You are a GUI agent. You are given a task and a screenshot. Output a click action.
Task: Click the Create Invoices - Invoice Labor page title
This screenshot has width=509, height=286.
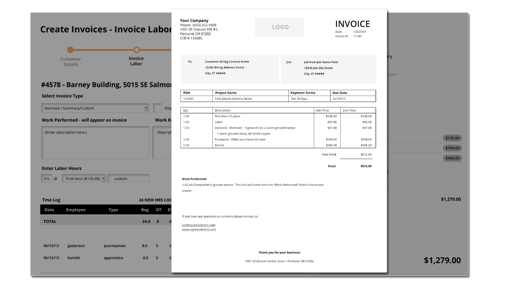coord(106,29)
